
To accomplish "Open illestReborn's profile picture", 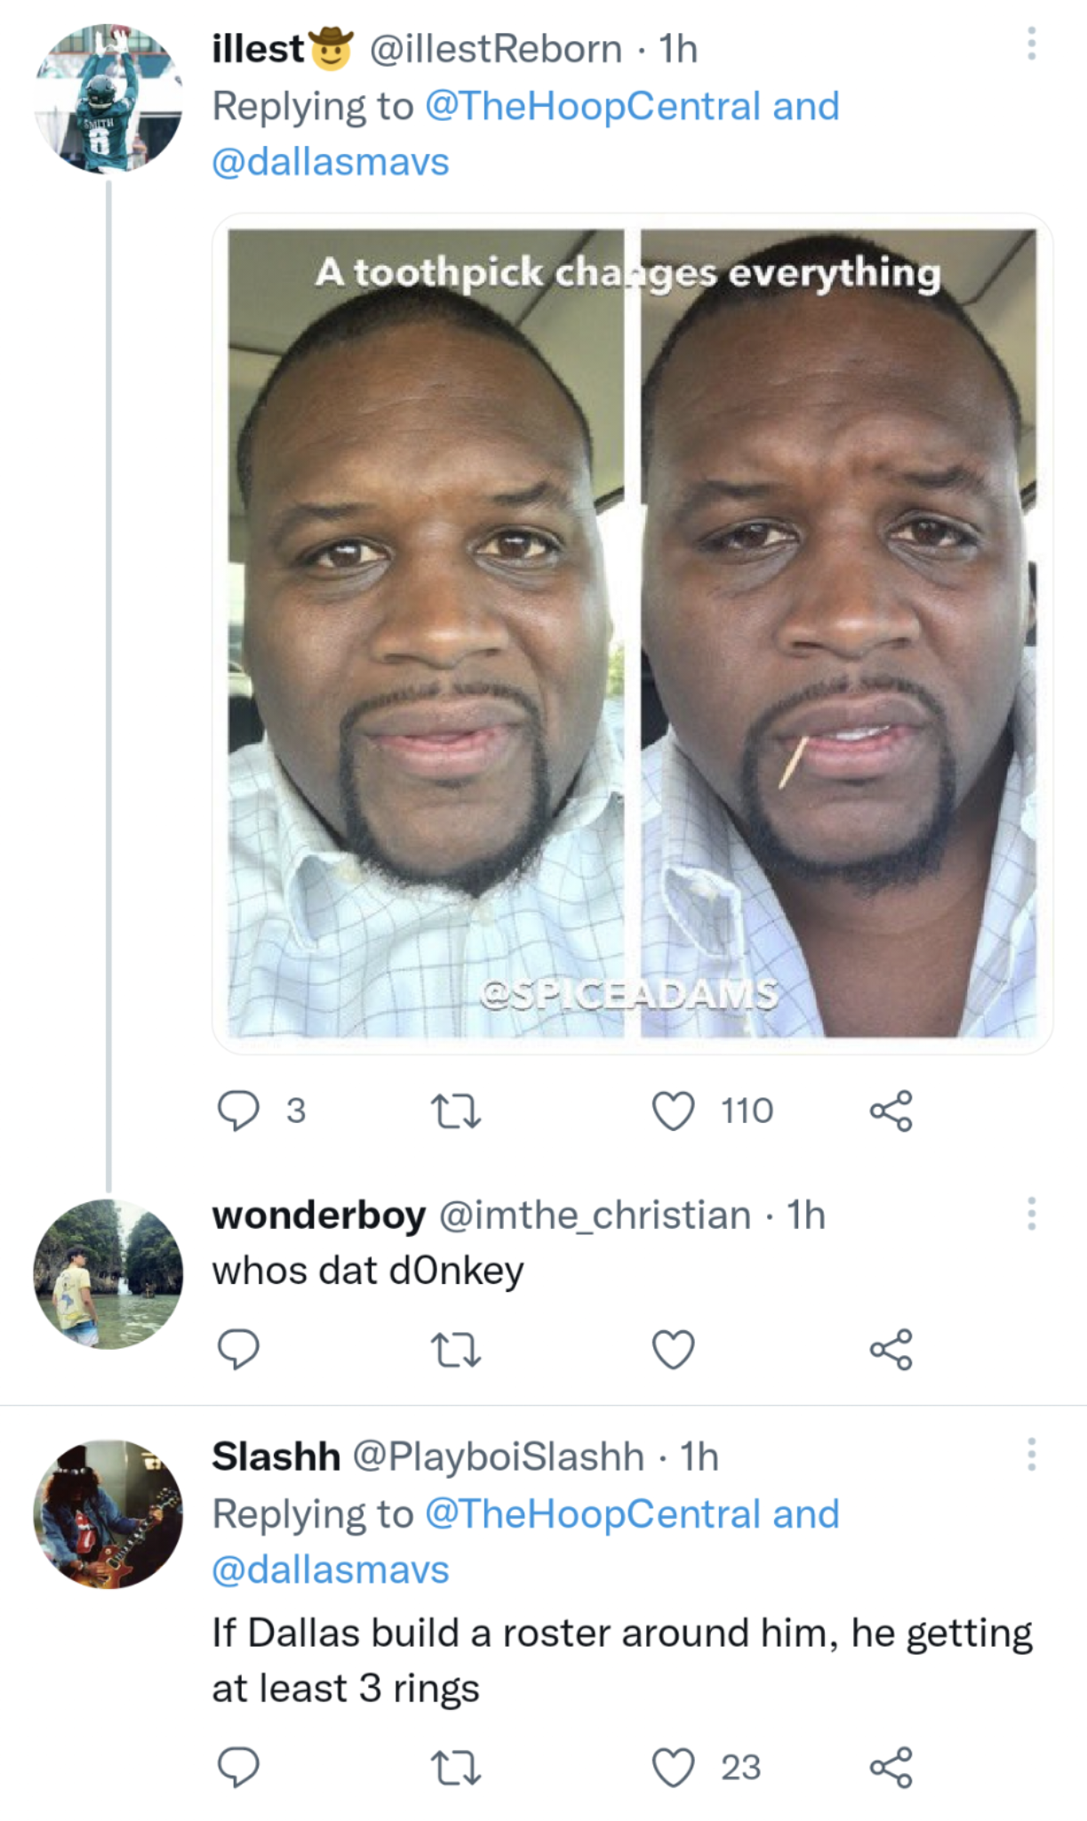I will 108,99.
